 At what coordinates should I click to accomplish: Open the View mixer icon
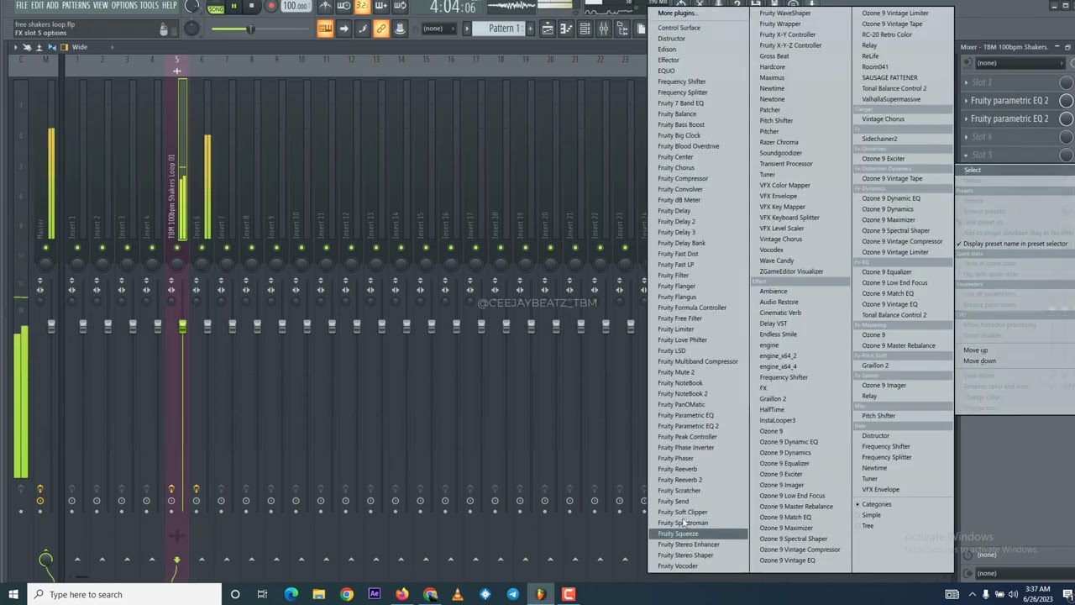603,29
